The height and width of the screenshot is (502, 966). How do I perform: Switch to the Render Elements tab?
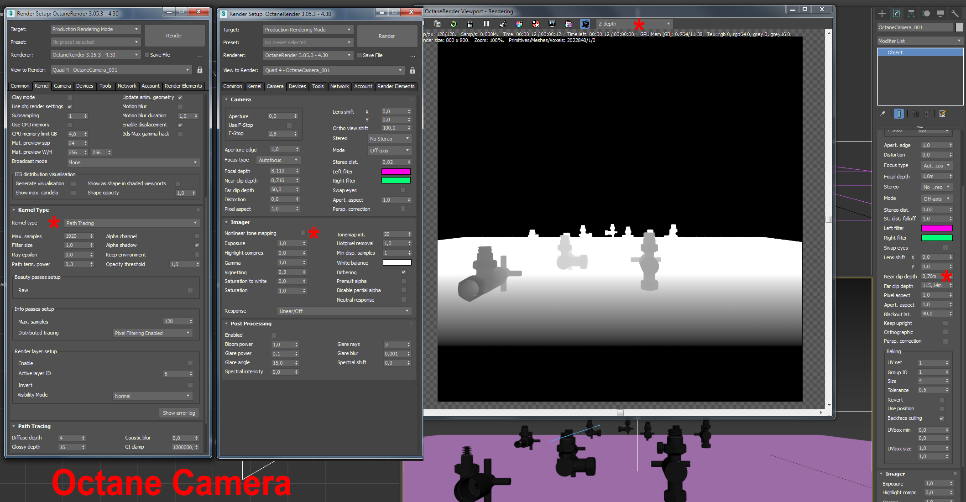coord(183,86)
